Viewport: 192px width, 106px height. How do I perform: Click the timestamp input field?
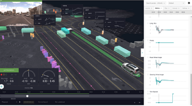click(x=29, y=102)
